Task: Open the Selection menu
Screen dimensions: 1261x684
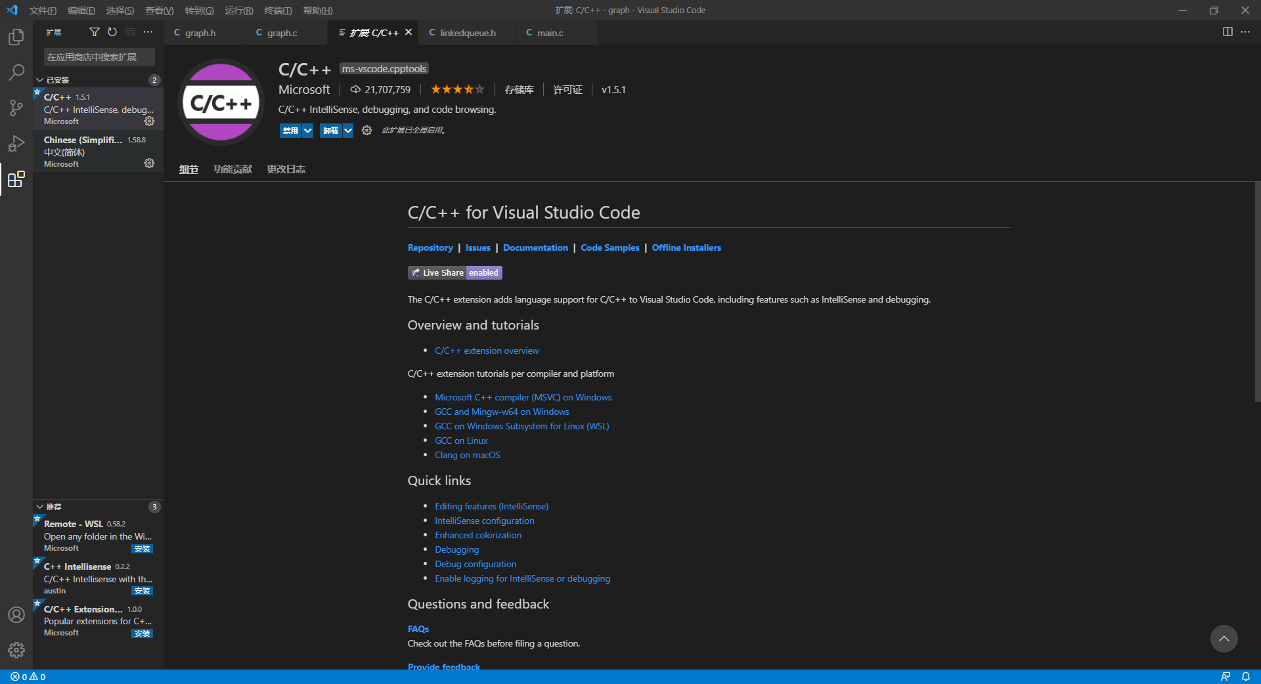Action: coord(120,11)
